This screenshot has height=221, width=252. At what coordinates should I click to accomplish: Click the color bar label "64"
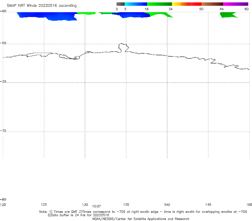tap(222, 9)
